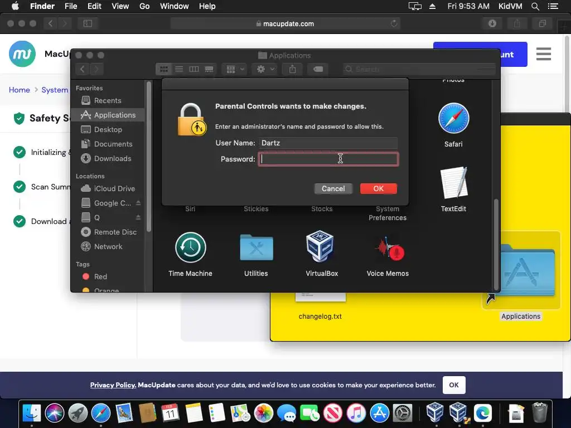
Task: Open the Utilities folder
Action: (x=257, y=247)
